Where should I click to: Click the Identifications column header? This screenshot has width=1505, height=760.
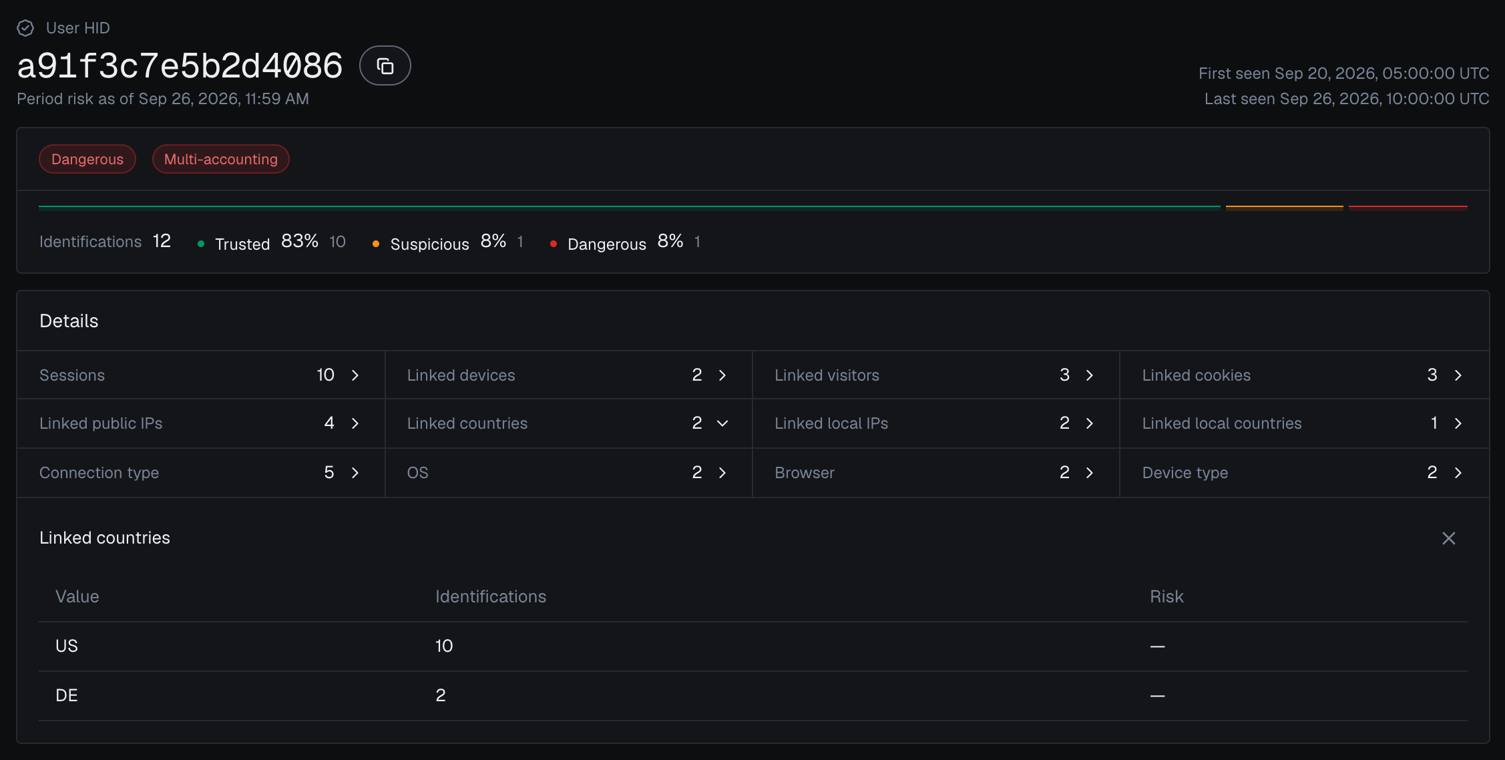pyautogui.click(x=491, y=596)
